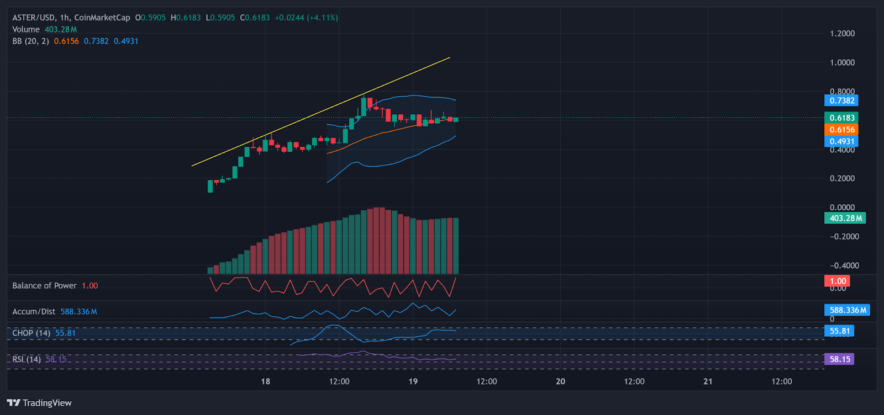The height and width of the screenshot is (415, 884).
Task: Click the green 0.6183 current price tag
Action: tap(841, 118)
